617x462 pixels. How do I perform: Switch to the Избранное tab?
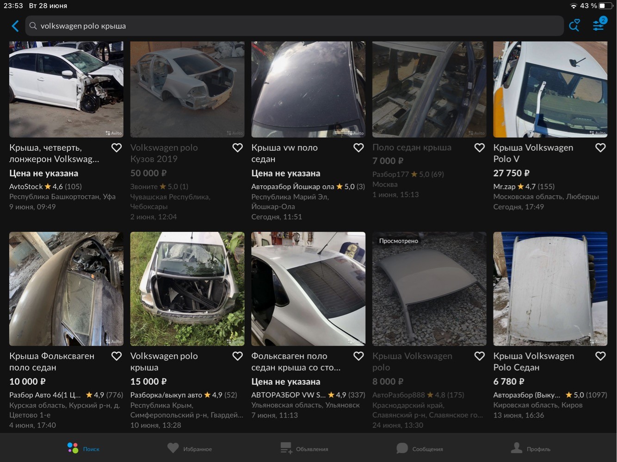click(190, 448)
